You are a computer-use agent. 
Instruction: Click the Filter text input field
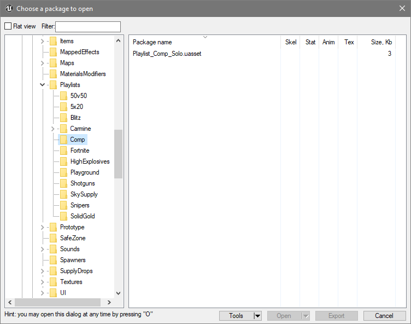point(88,27)
